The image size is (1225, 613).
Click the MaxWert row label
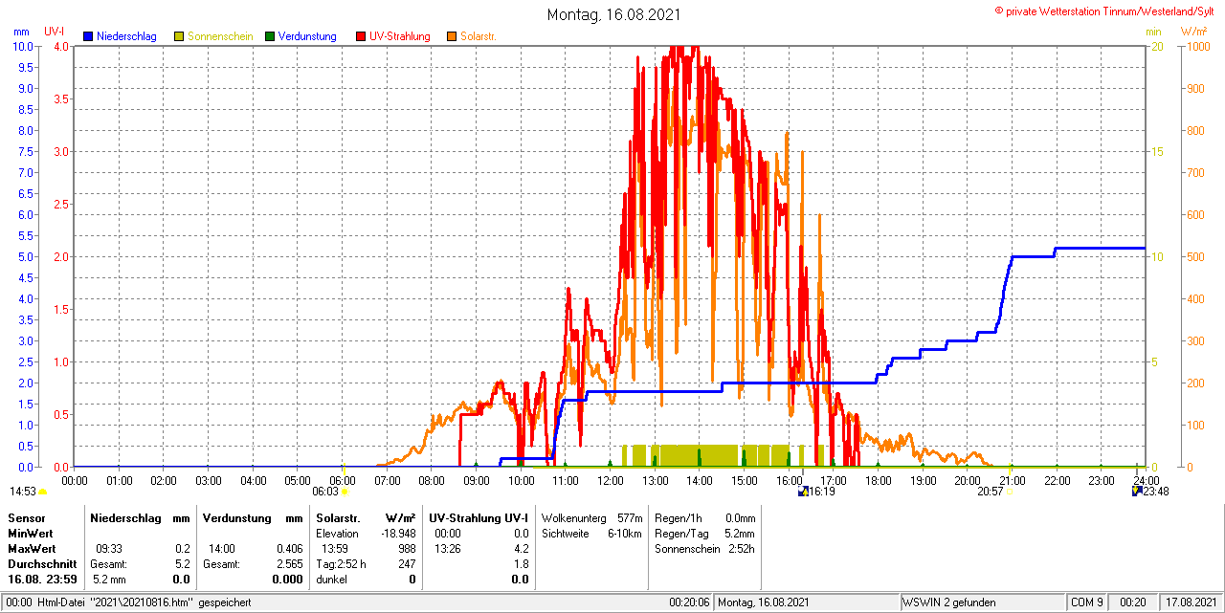point(31,549)
